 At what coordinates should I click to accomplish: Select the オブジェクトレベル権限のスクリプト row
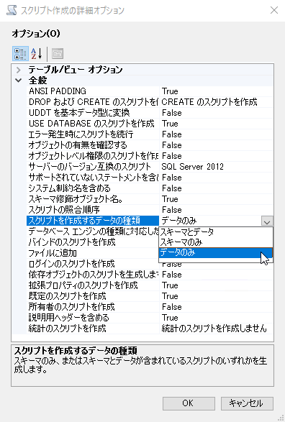(92, 156)
